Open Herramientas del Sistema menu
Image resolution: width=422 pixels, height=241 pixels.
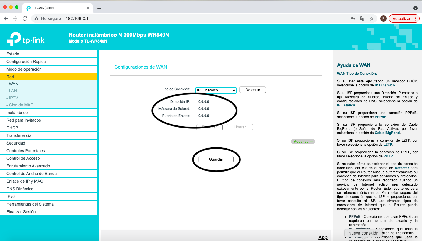tap(30, 204)
